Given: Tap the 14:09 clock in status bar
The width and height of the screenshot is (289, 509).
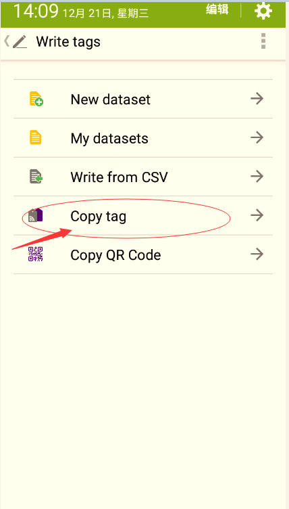Looking at the screenshot, I should point(36,11).
